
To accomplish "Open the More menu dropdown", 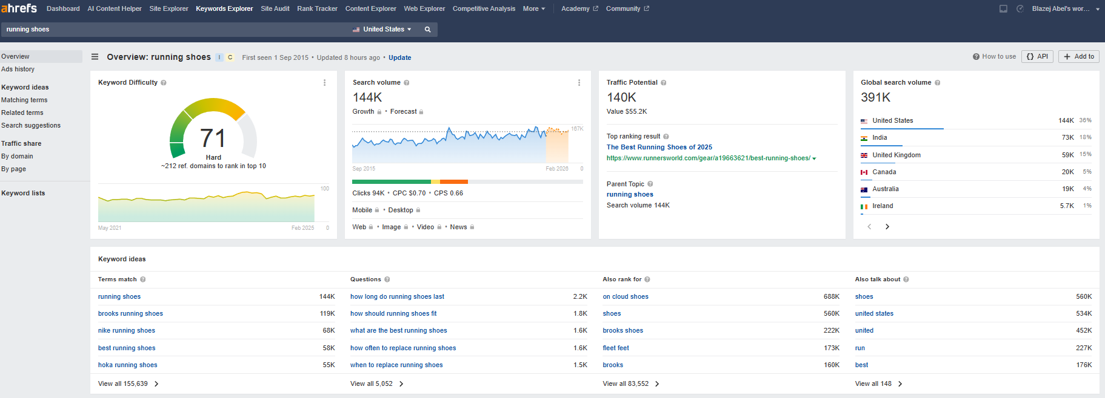I will coord(534,8).
